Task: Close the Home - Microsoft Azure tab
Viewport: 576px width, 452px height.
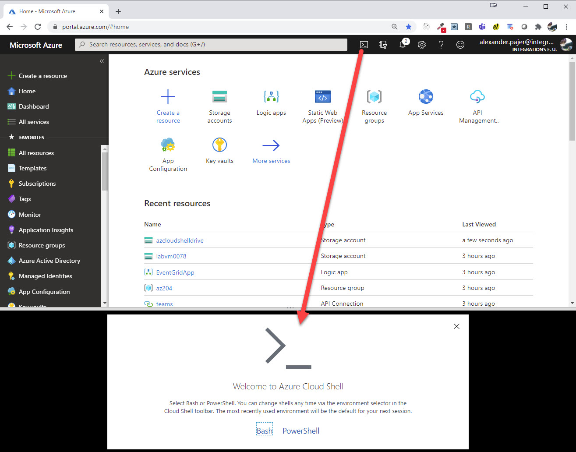Action: click(102, 11)
